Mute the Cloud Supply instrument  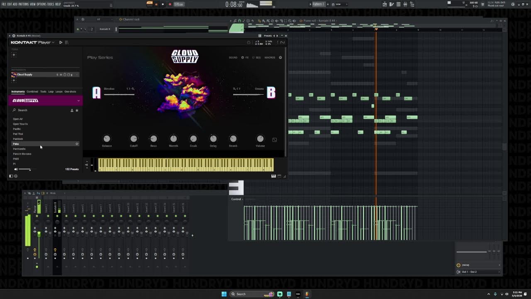[x=61, y=75]
